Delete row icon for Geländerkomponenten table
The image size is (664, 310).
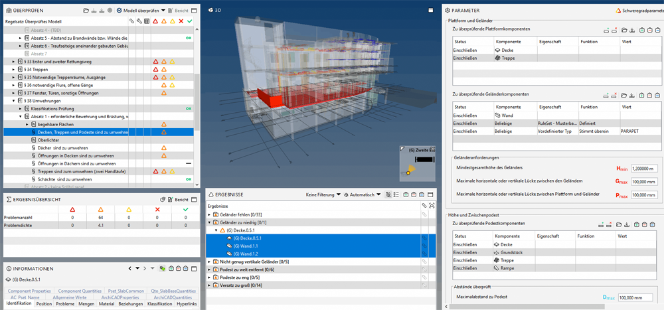(614, 96)
